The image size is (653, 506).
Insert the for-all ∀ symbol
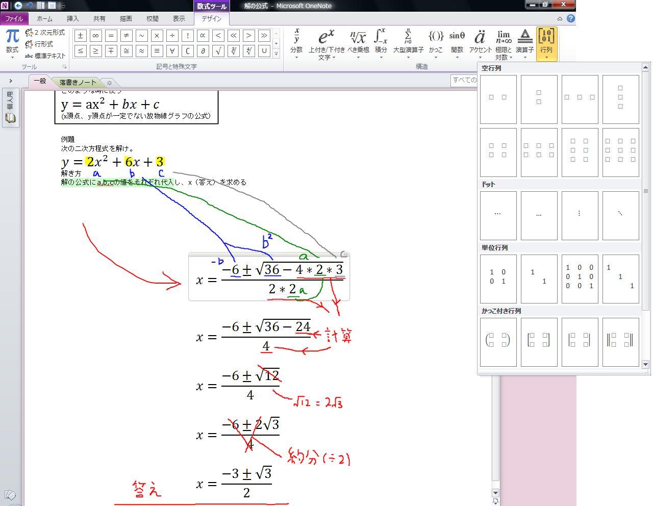click(x=172, y=50)
